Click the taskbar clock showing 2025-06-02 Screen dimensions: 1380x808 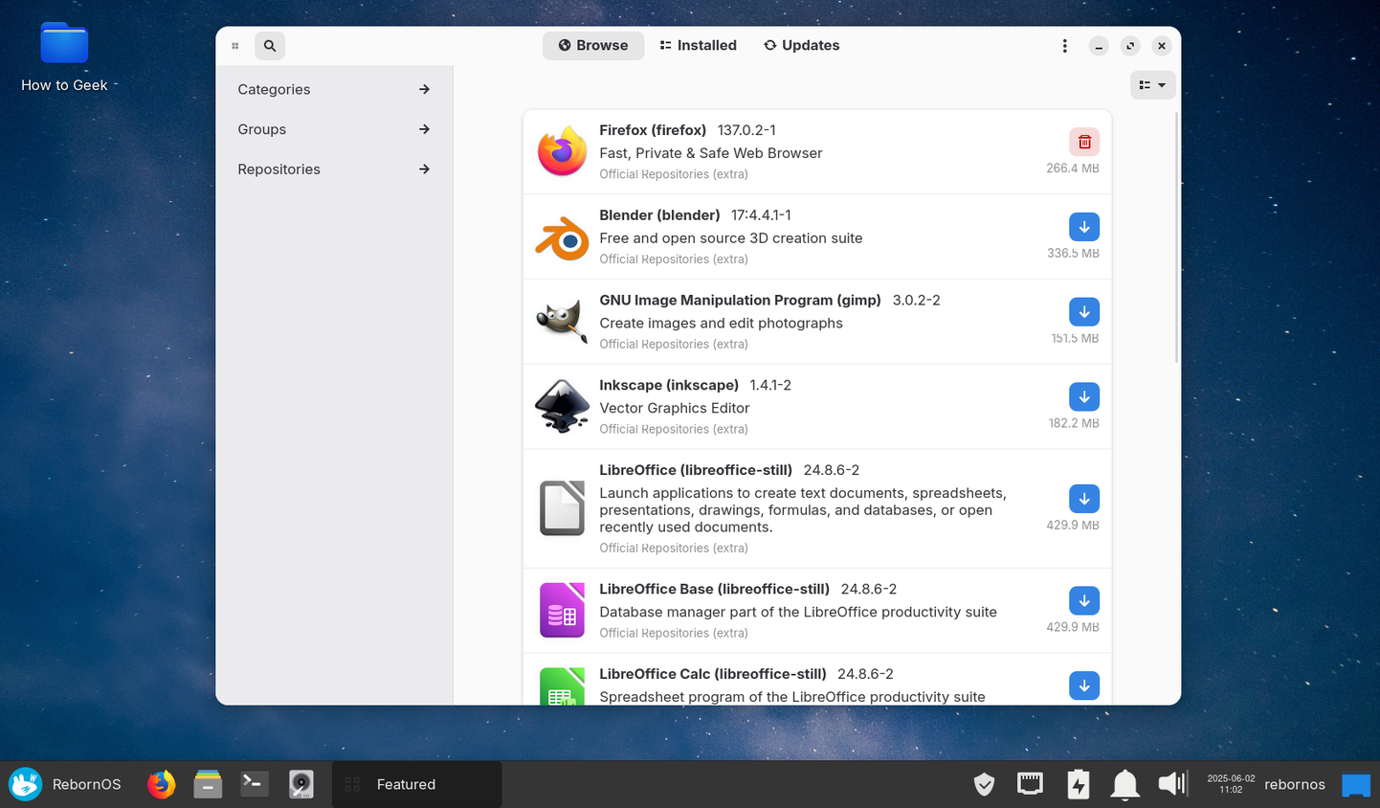(1231, 784)
